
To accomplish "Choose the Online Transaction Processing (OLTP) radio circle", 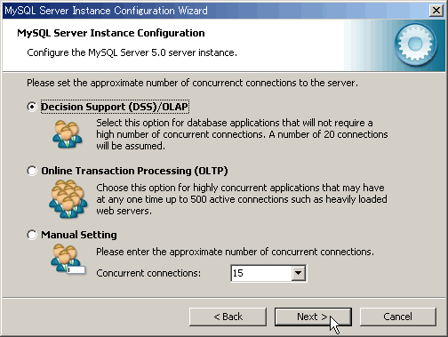I will tap(32, 171).
